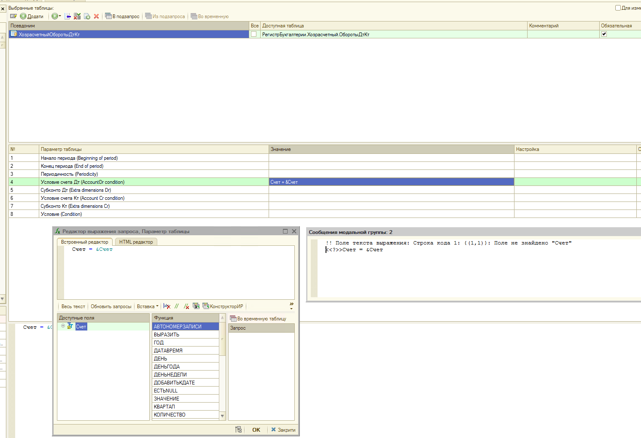Select the ЕСТЬNULL function in the list
The width and height of the screenshot is (641, 438).
pyautogui.click(x=166, y=391)
